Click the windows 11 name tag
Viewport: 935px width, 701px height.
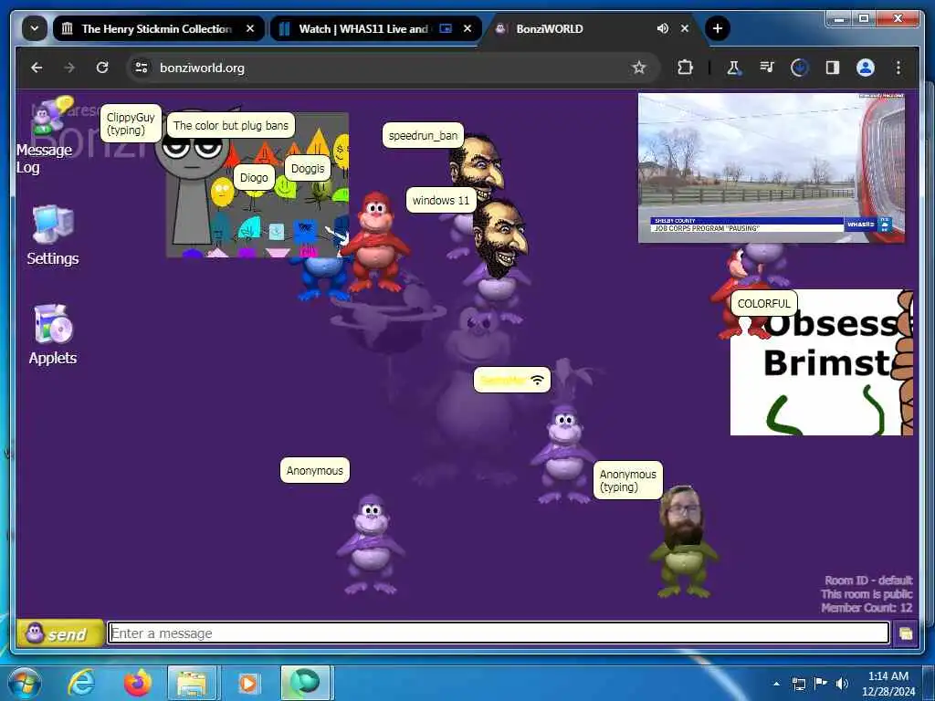point(441,200)
